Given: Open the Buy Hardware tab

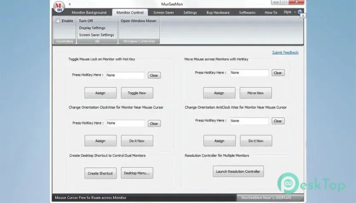Looking at the screenshot, I should tap(218, 13).
